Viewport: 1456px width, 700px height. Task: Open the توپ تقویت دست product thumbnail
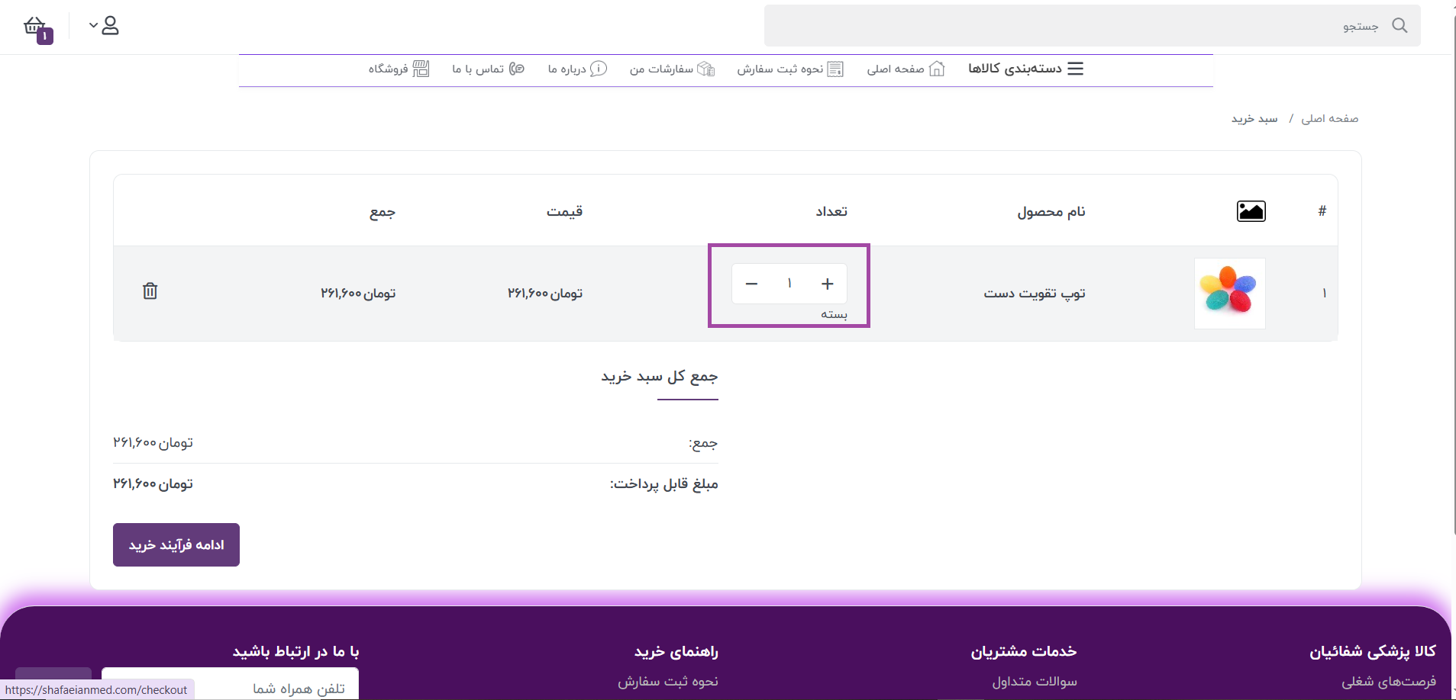pos(1230,294)
